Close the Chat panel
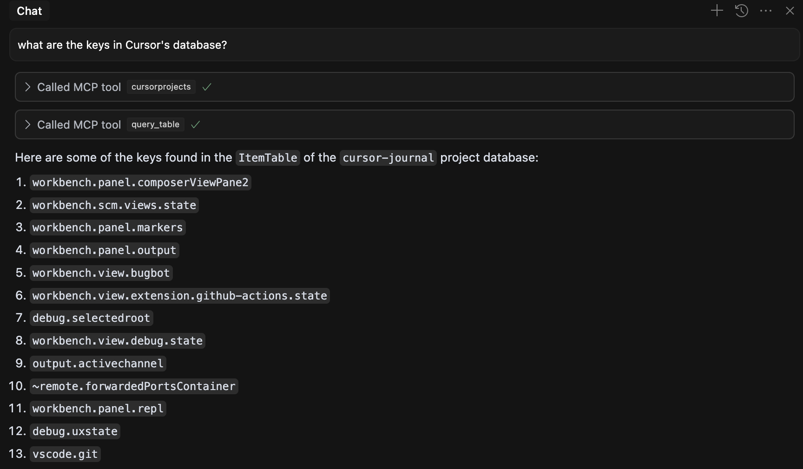803x469 pixels. (790, 11)
